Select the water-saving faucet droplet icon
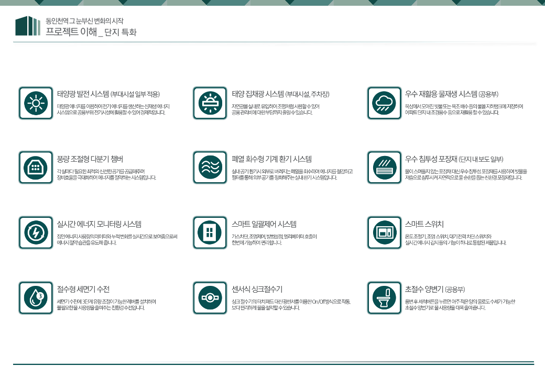Screen dimensions: 545x377 click(36, 297)
